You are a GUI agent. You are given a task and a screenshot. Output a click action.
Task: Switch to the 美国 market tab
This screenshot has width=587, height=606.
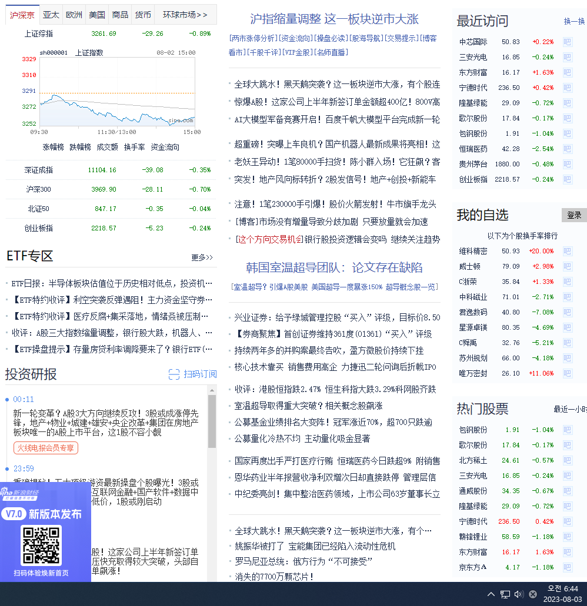[97, 15]
